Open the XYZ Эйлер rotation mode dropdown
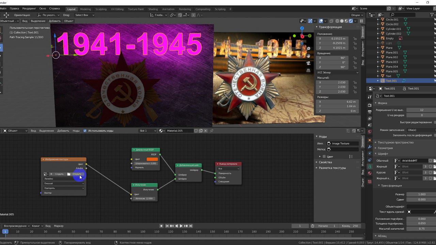The width and height of the screenshot is (436, 245). point(338,72)
